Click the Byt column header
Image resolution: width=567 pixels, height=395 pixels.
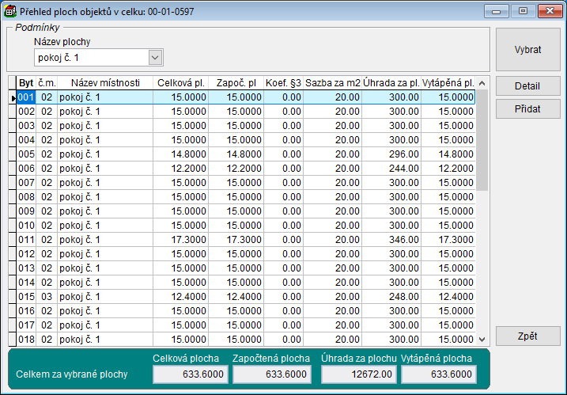[26, 82]
